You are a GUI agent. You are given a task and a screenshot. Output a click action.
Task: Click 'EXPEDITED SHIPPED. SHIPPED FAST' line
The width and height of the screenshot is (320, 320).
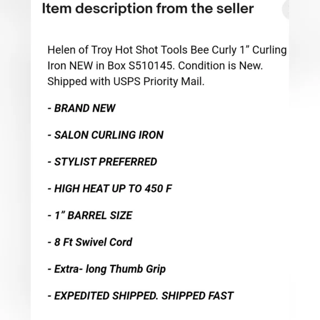(140, 296)
